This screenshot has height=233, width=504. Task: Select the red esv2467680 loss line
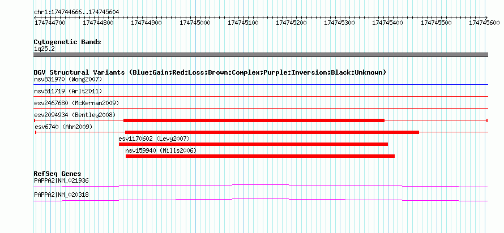click(x=260, y=108)
